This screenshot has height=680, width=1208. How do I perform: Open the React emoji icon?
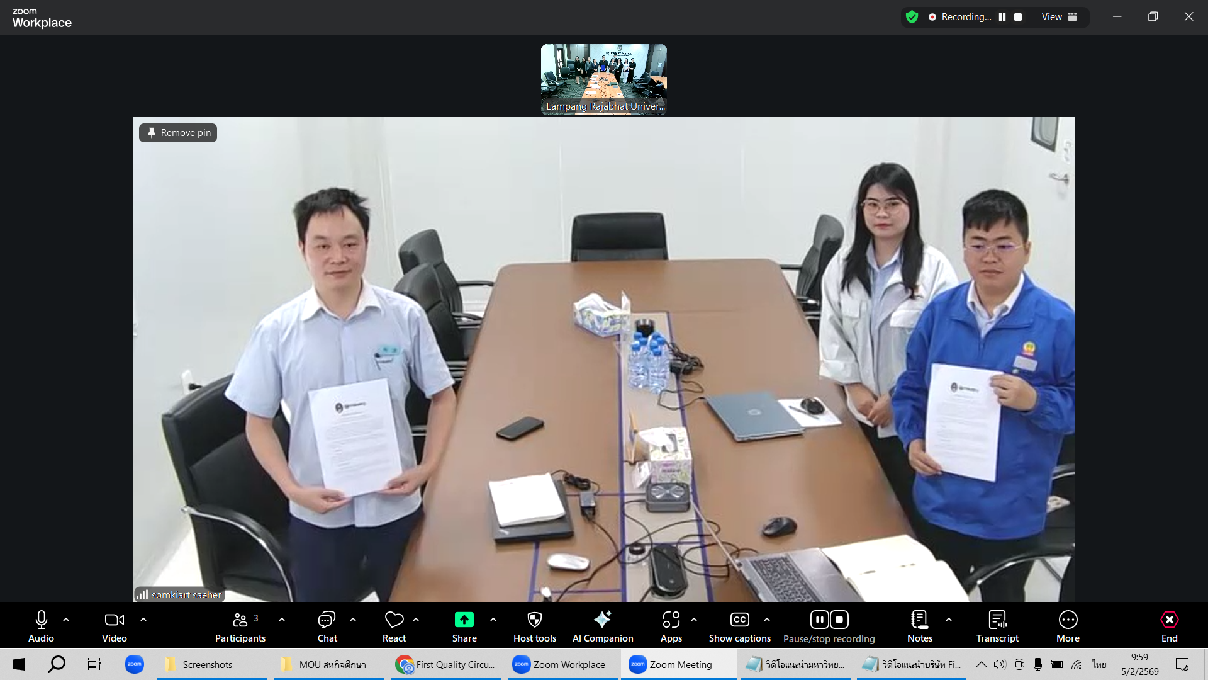click(394, 620)
